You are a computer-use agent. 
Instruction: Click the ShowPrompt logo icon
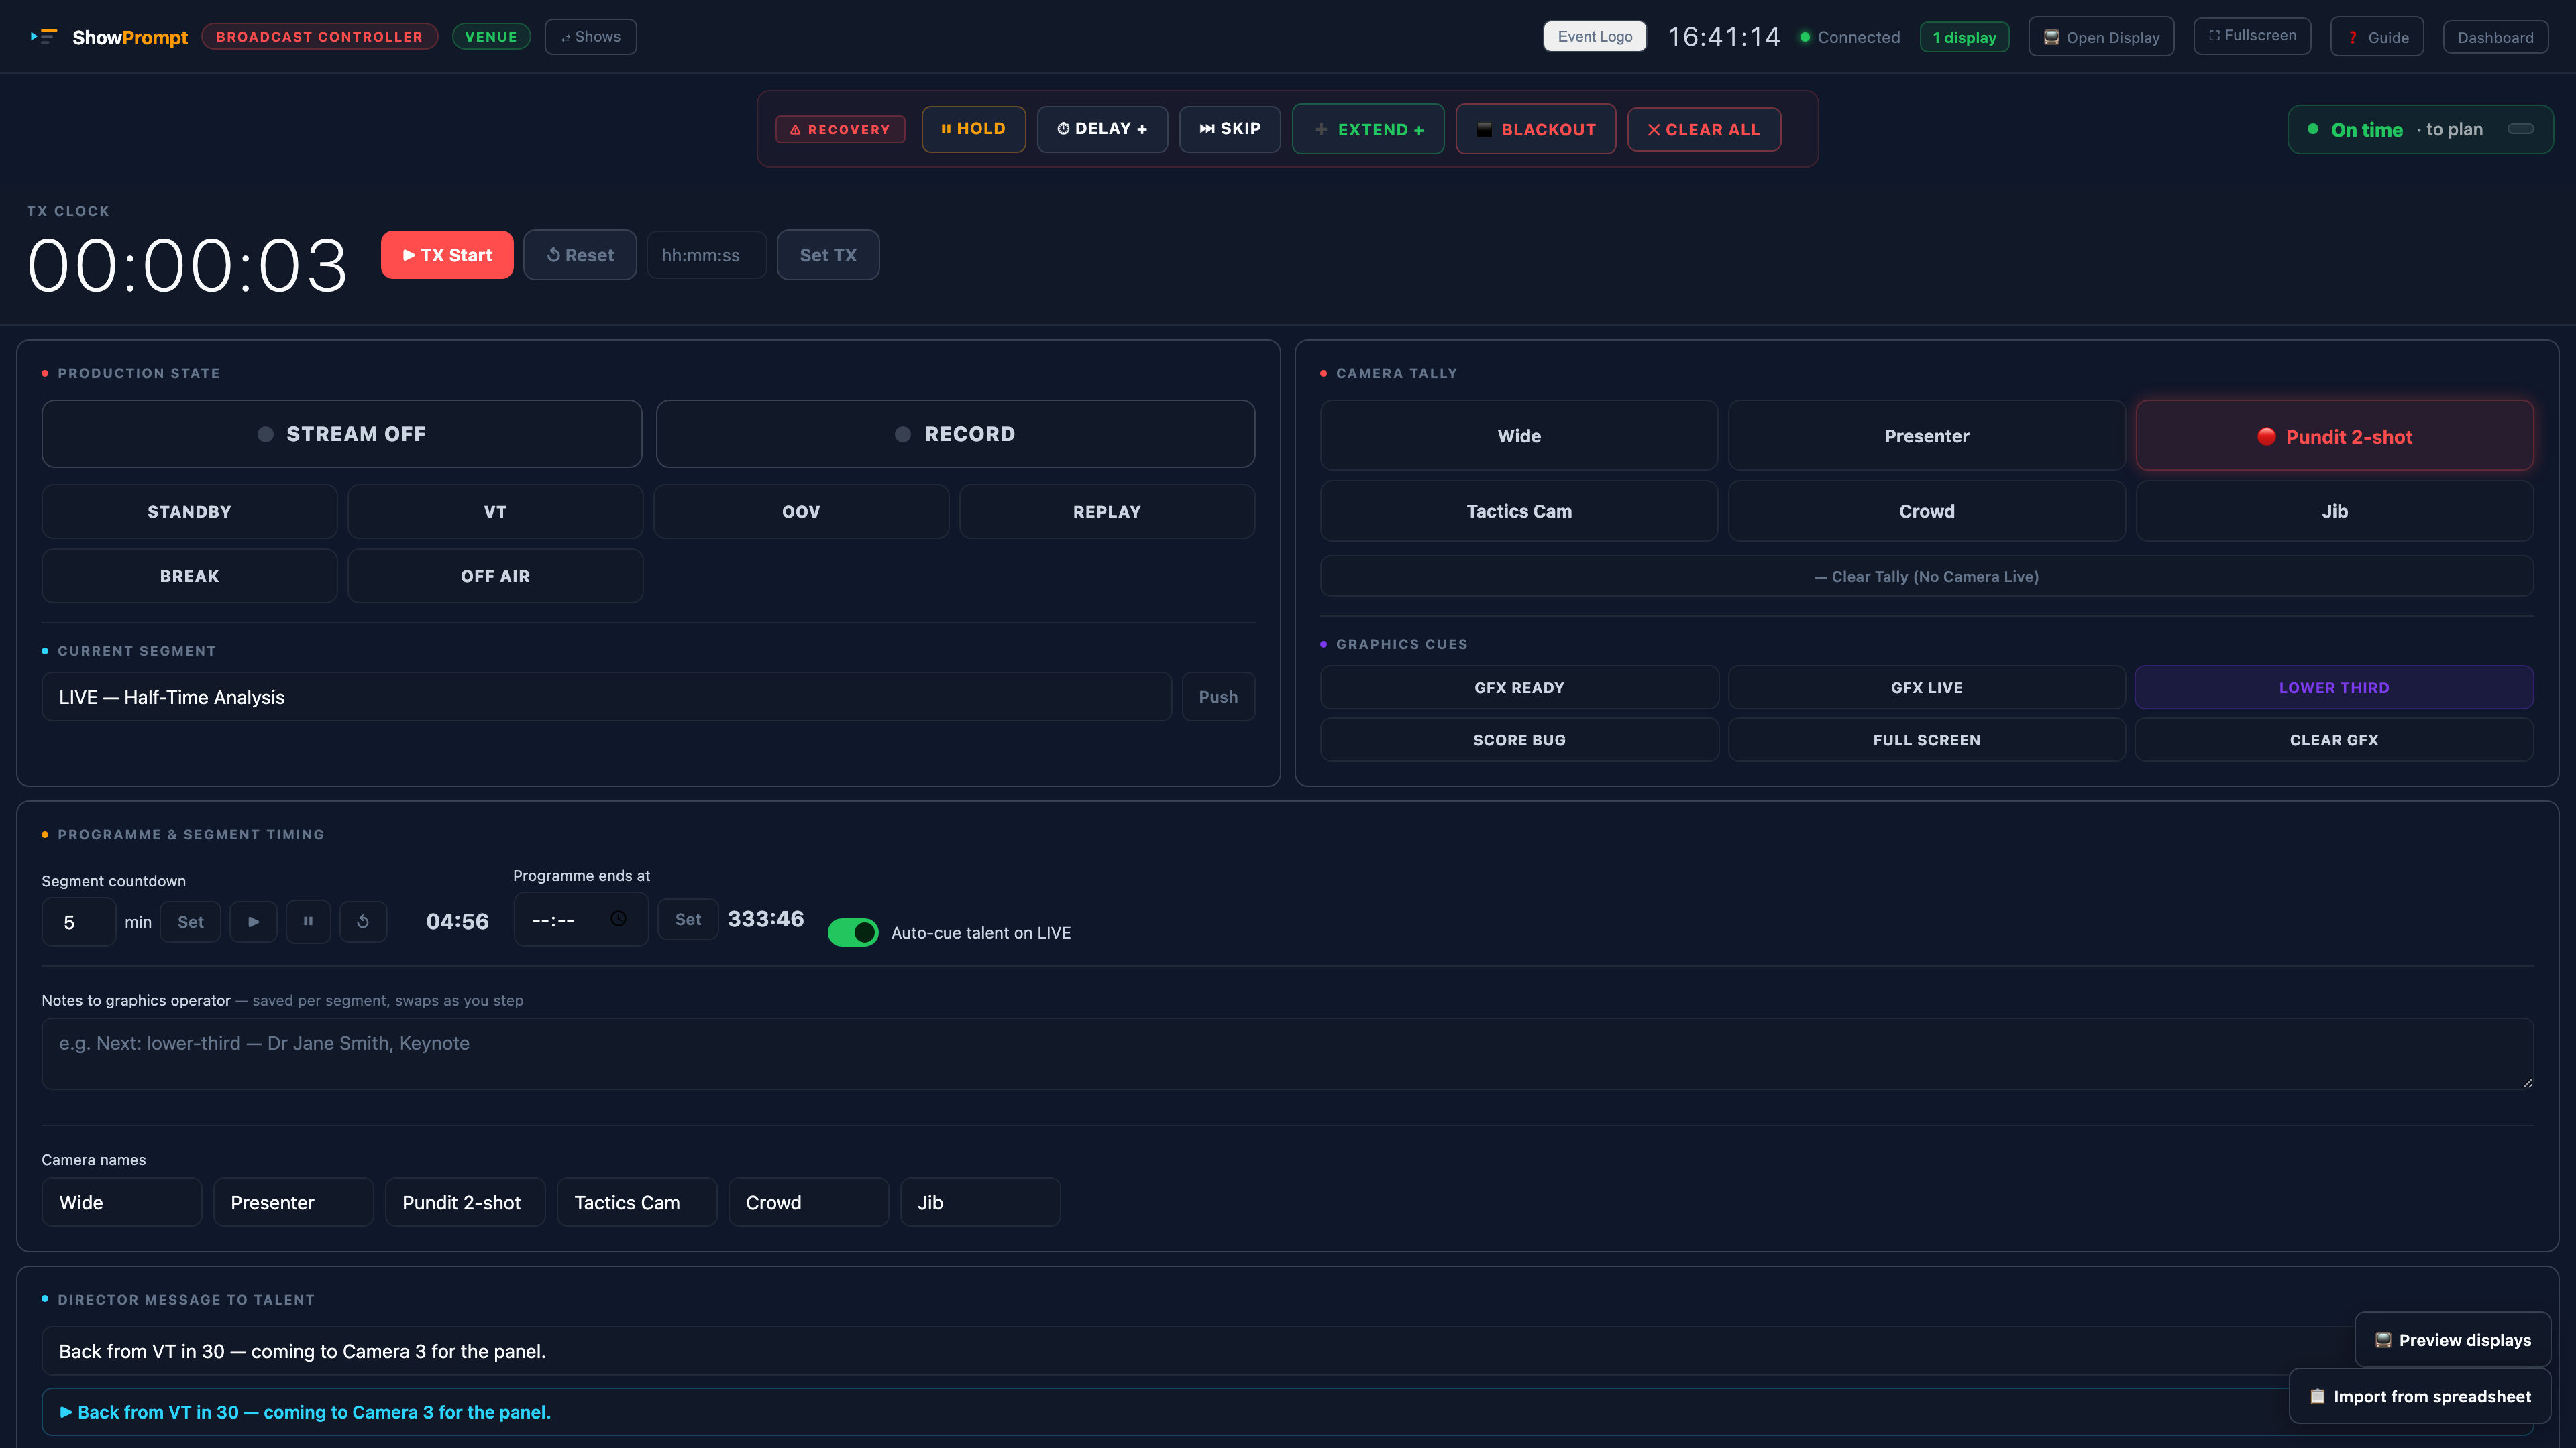click(x=44, y=37)
